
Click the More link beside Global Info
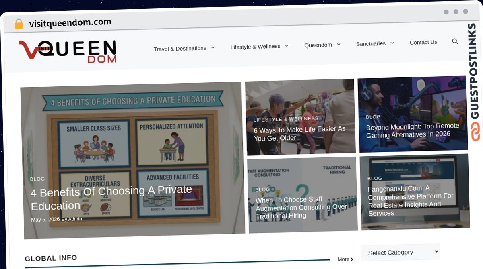pyautogui.click(x=345, y=259)
